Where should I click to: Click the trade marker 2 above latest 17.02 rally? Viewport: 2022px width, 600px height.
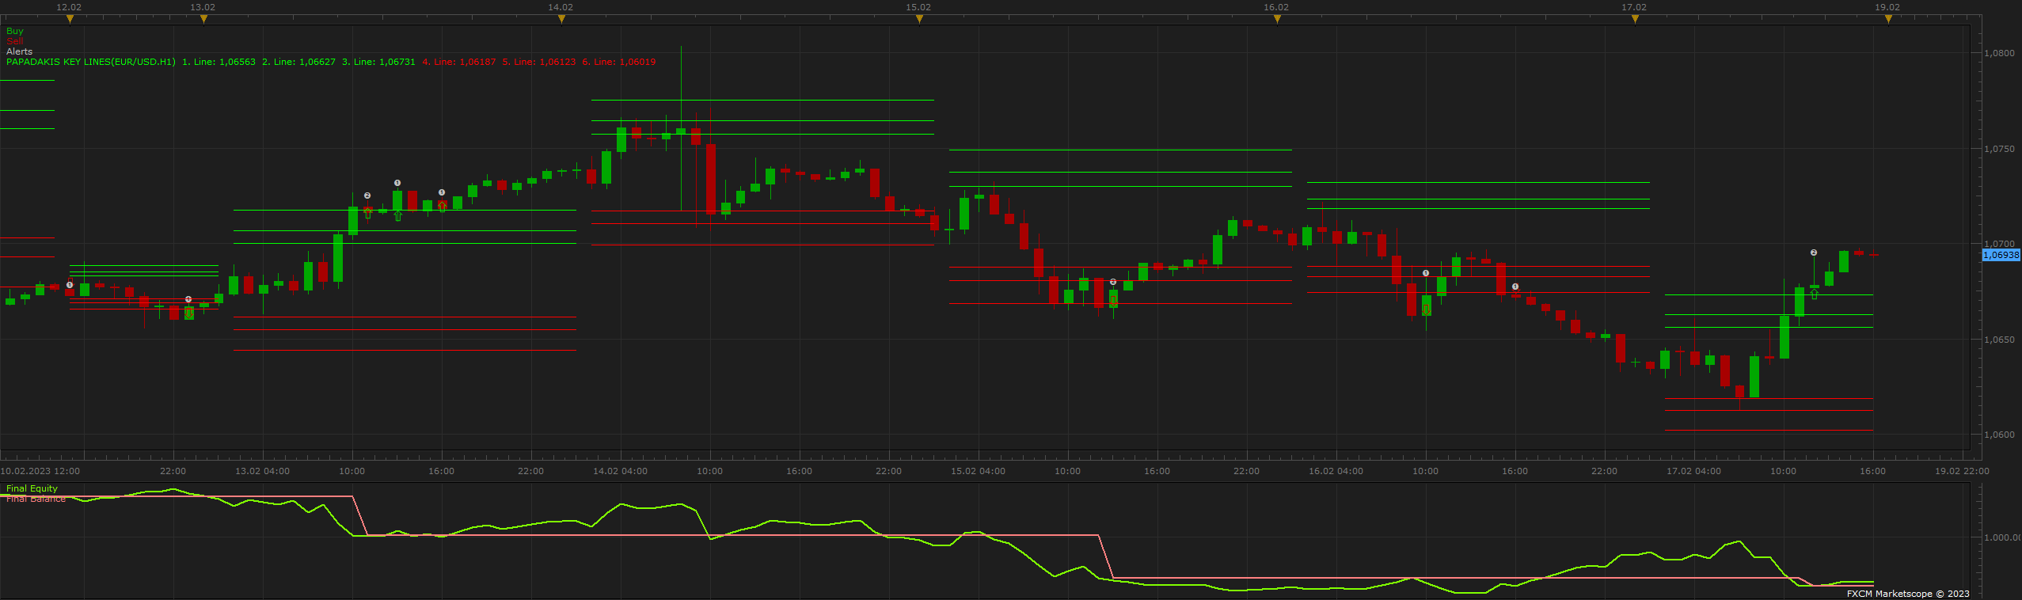(1814, 253)
